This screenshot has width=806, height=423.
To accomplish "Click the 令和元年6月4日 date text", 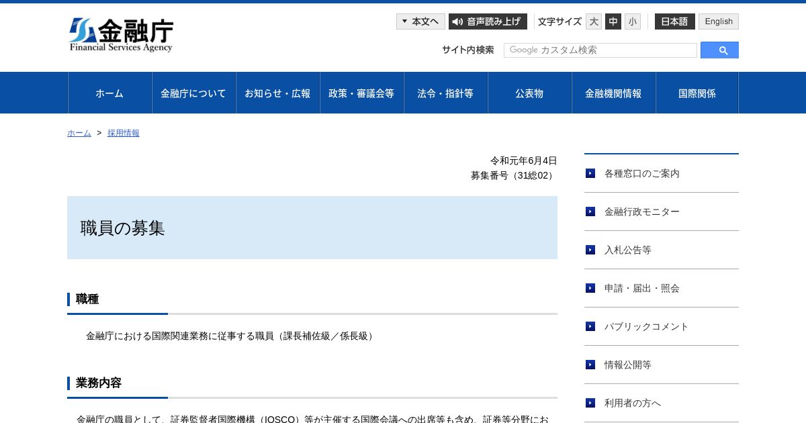I will point(524,160).
